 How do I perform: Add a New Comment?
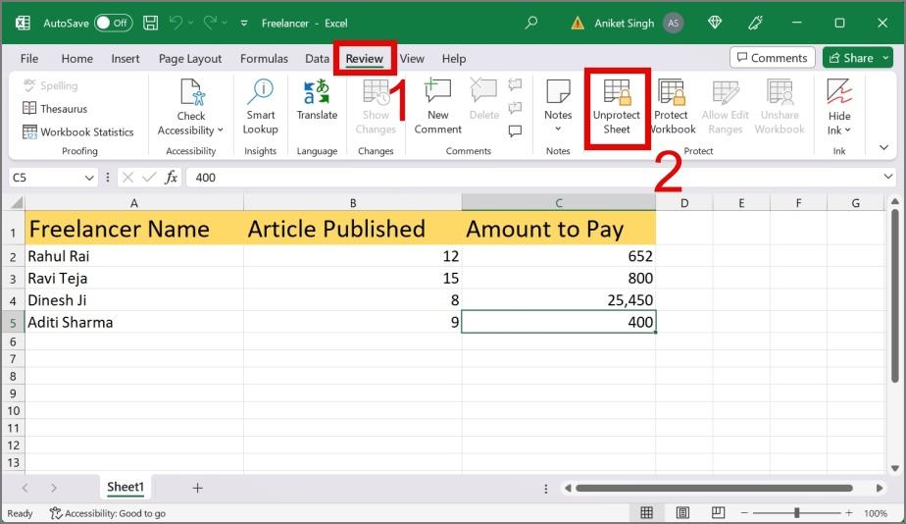[437, 107]
